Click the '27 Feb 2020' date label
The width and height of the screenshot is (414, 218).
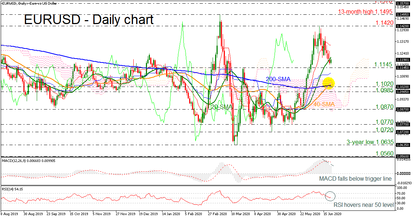click(x=218, y=214)
